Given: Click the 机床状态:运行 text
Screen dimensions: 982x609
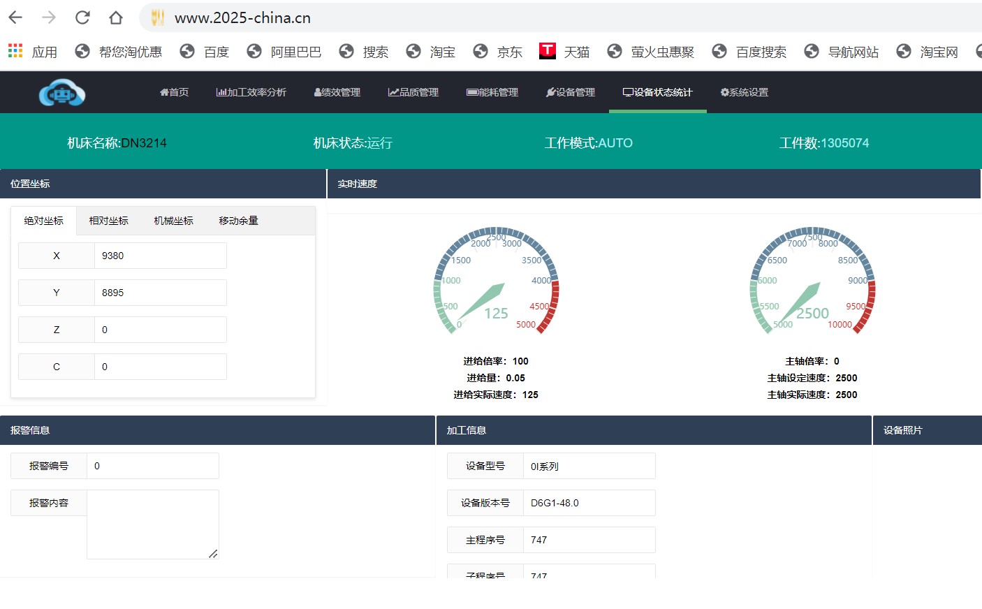Looking at the screenshot, I should coord(353,143).
